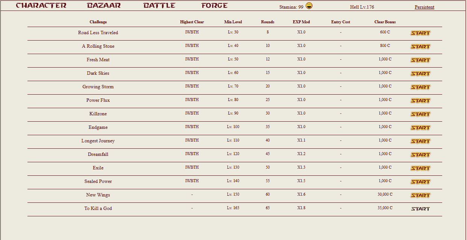Screen dimensions: 467x240
Task: Start the Killzone challenge
Action: point(420,114)
